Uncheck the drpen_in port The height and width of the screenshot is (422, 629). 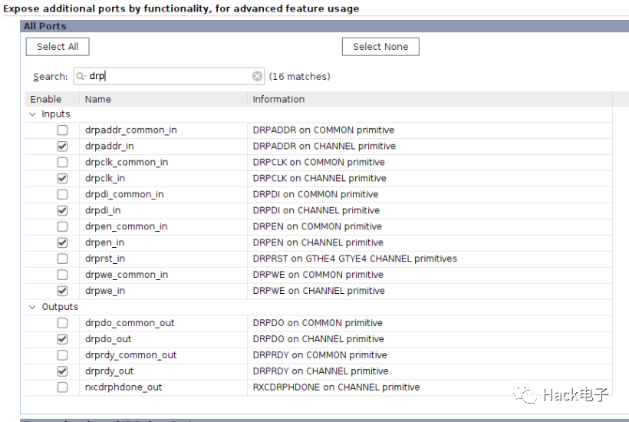point(62,242)
